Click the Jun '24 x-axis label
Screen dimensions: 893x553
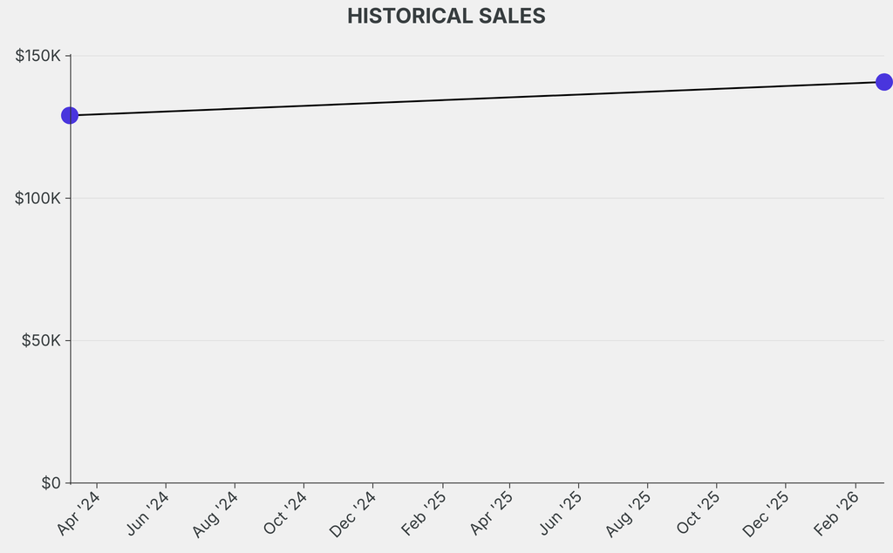click(147, 514)
